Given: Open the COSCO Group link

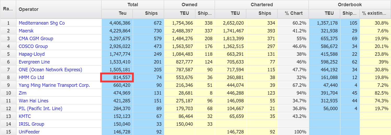Looking at the screenshot, I should pos(33,46).
